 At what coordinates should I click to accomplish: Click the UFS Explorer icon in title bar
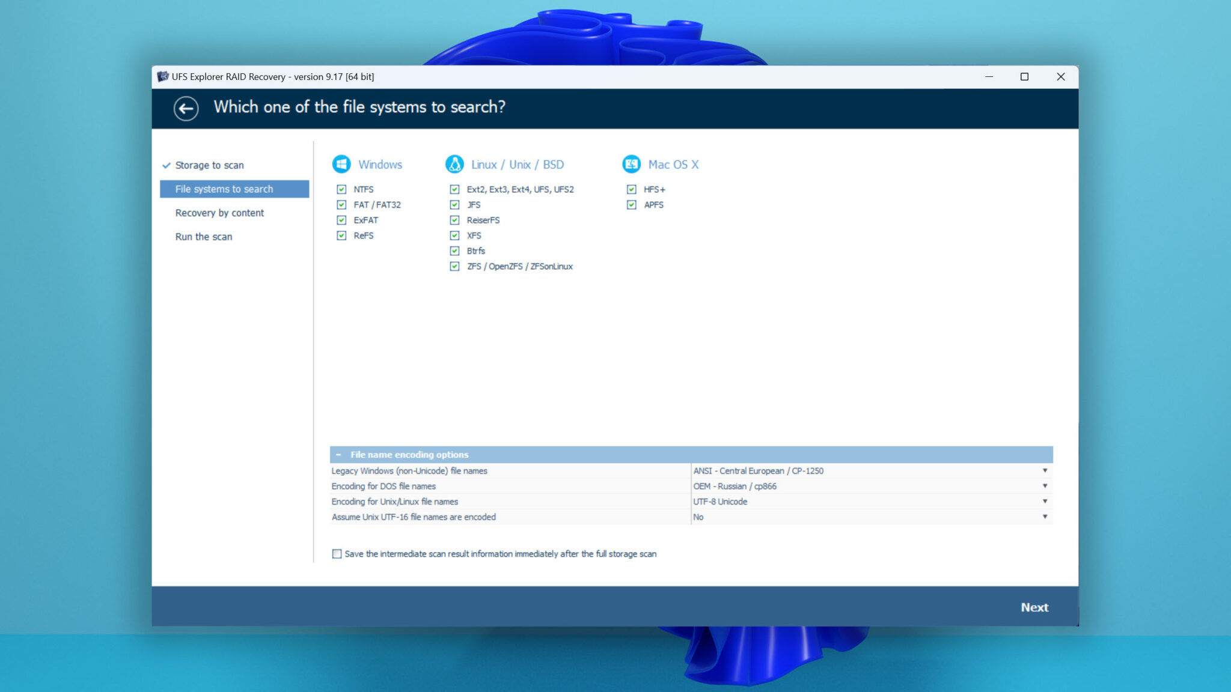(162, 77)
